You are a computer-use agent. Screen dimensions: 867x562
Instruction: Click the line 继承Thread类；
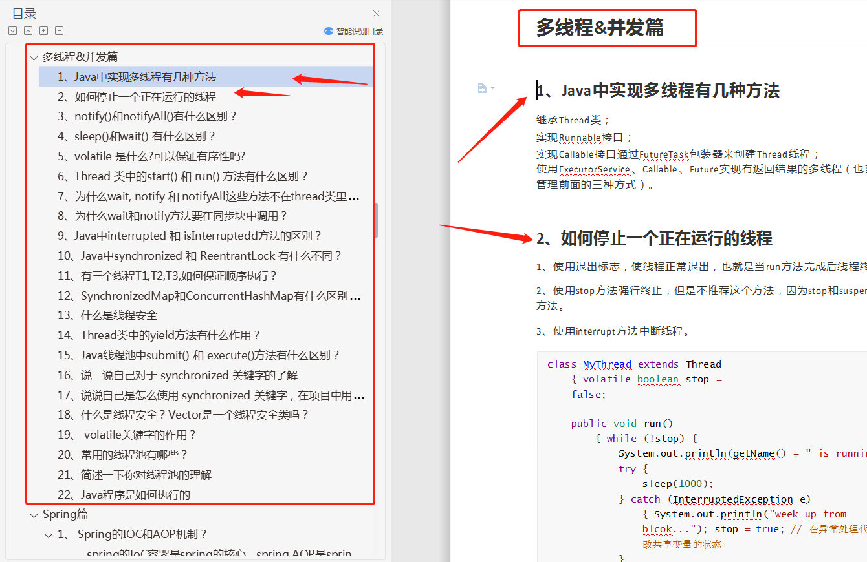point(573,120)
